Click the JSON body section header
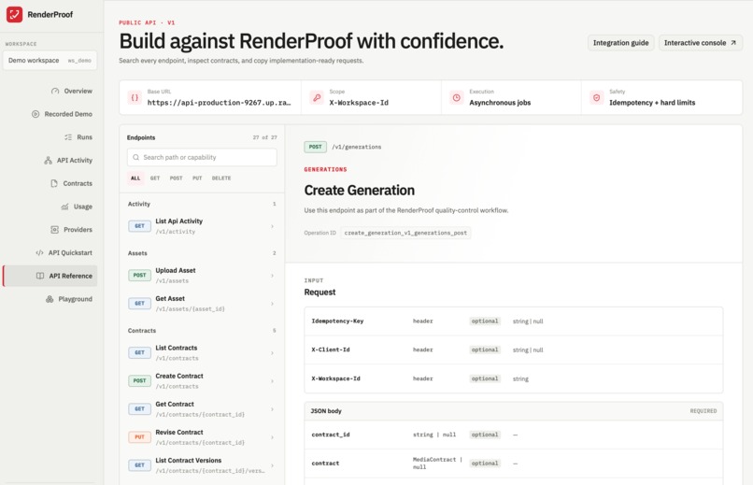The height and width of the screenshot is (485, 753). click(x=513, y=411)
